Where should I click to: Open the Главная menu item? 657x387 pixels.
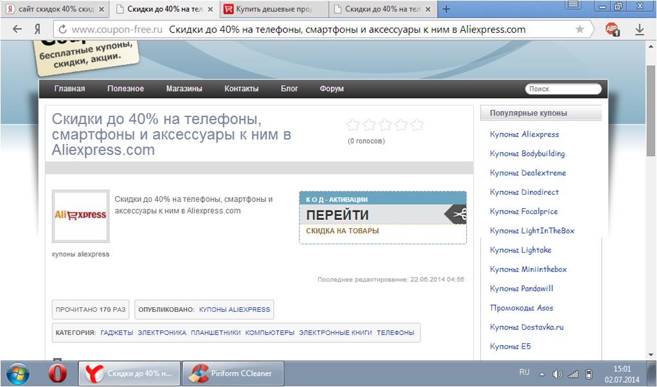pyautogui.click(x=69, y=89)
